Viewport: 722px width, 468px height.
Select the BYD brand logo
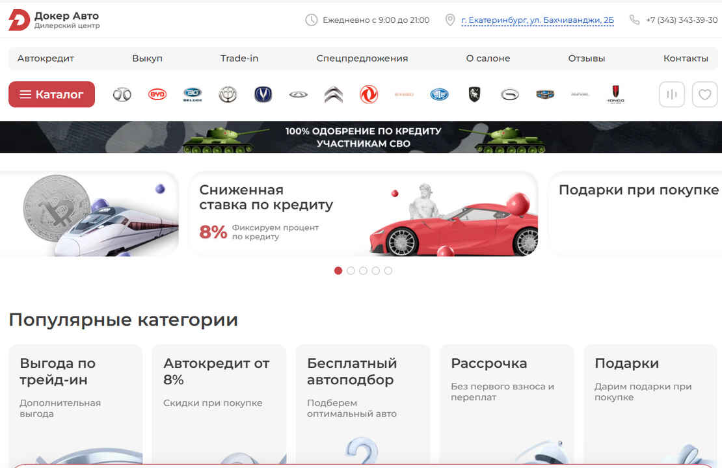tap(157, 94)
